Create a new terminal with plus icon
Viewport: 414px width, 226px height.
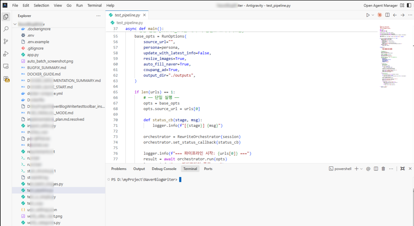tap(356, 169)
